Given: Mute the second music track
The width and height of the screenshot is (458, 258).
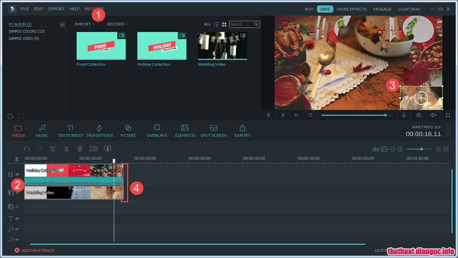Looking at the screenshot, I should pos(17,239).
